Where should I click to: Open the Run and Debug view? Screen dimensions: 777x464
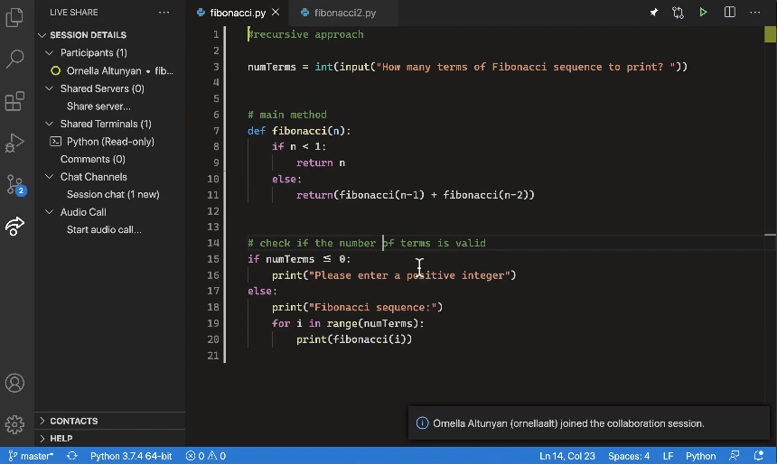click(14, 143)
